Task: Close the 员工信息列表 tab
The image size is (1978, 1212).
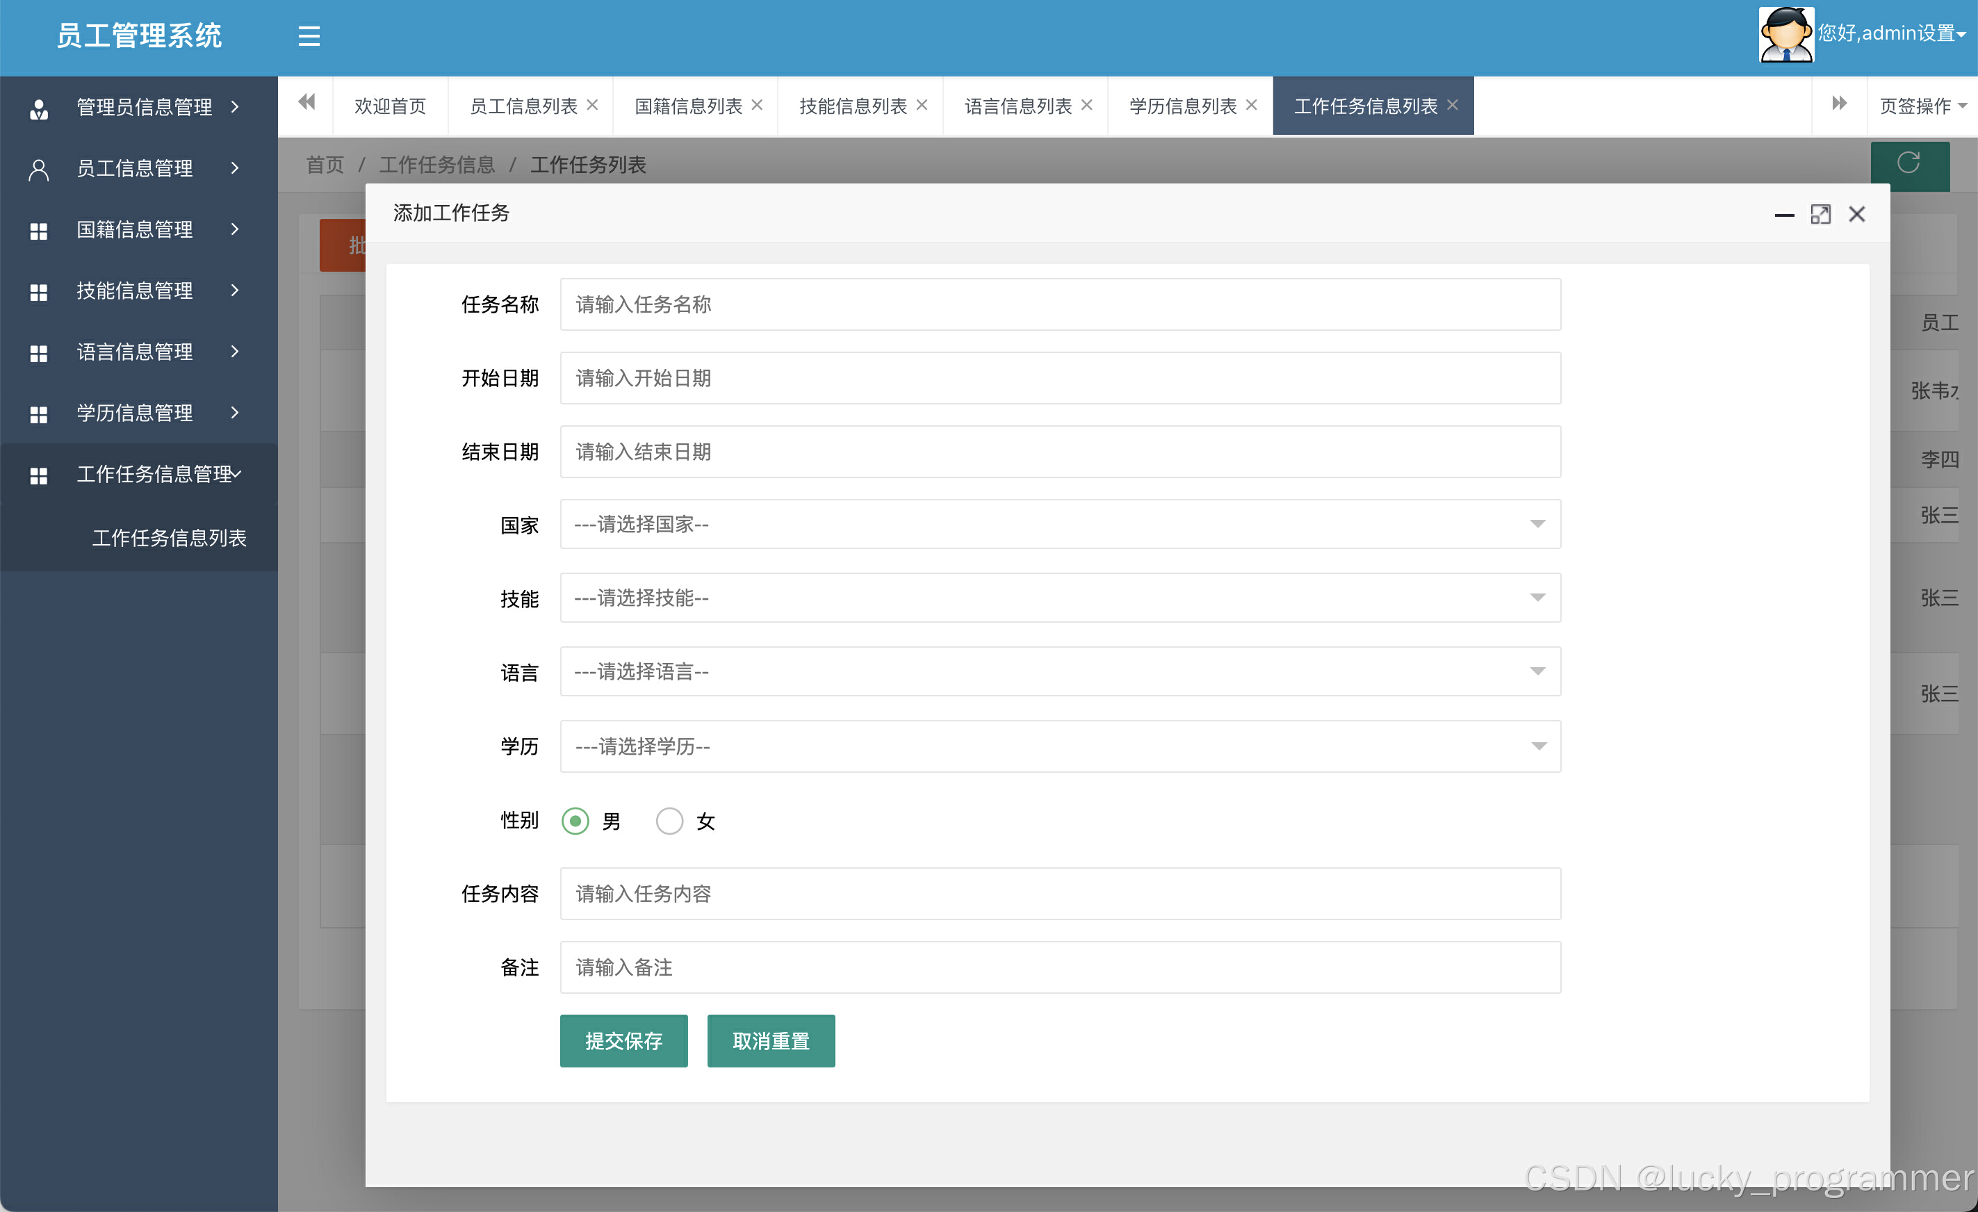Action: pyautogui.click(x=592, y=105)
